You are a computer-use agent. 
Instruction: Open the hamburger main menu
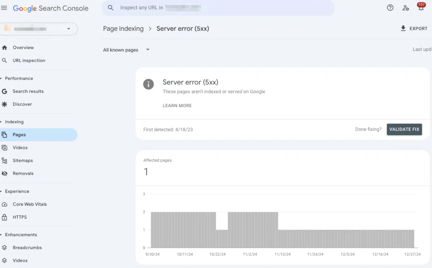pos(4,8)
